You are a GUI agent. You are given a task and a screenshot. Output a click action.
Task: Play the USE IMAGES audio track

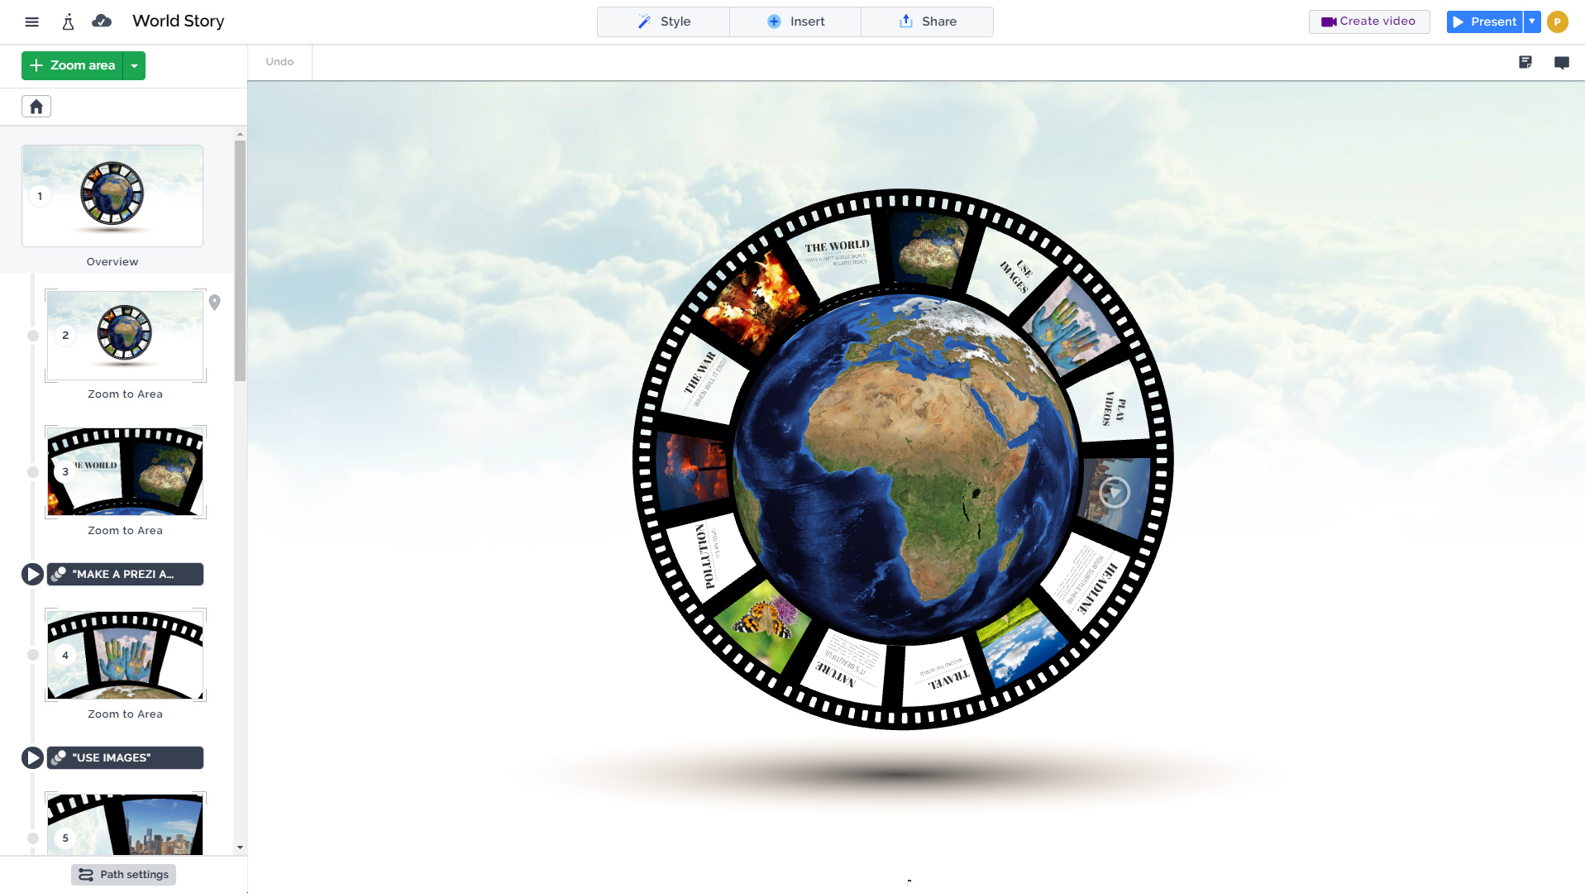pyautogui.click(x=32, y=757)
